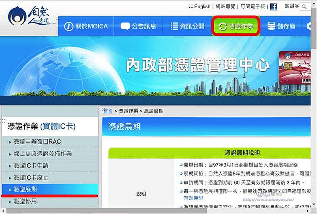The height and width of the screenshot is (214, 317).
Task: Switch site to English
Action: click(202, 7)
